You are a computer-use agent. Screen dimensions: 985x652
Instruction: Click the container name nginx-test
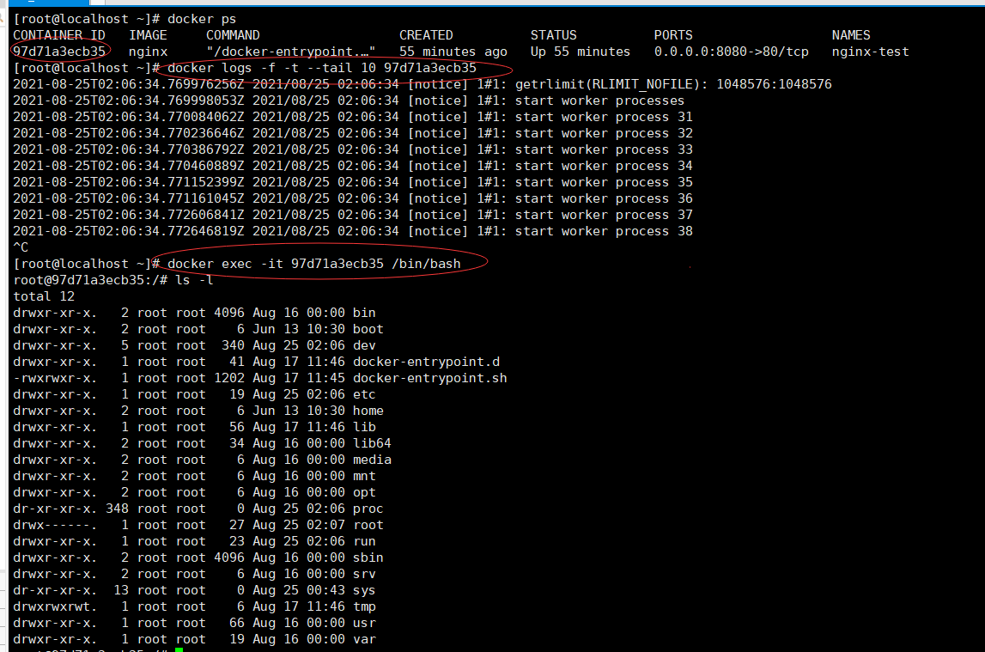(870, 52)
